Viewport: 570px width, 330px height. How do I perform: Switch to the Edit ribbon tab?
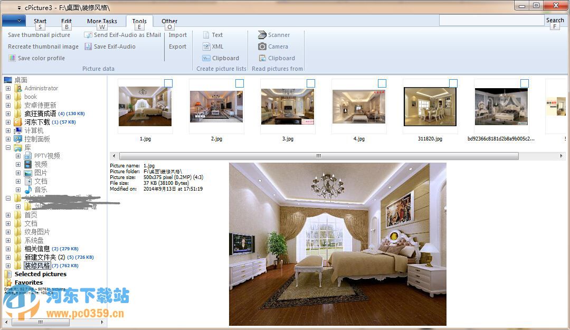(66, 21)
